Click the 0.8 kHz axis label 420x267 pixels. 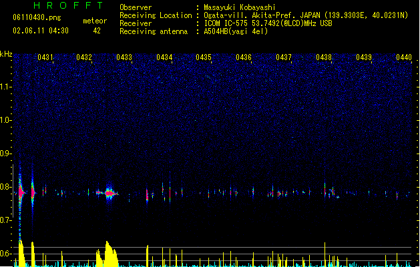pos(6,187)
